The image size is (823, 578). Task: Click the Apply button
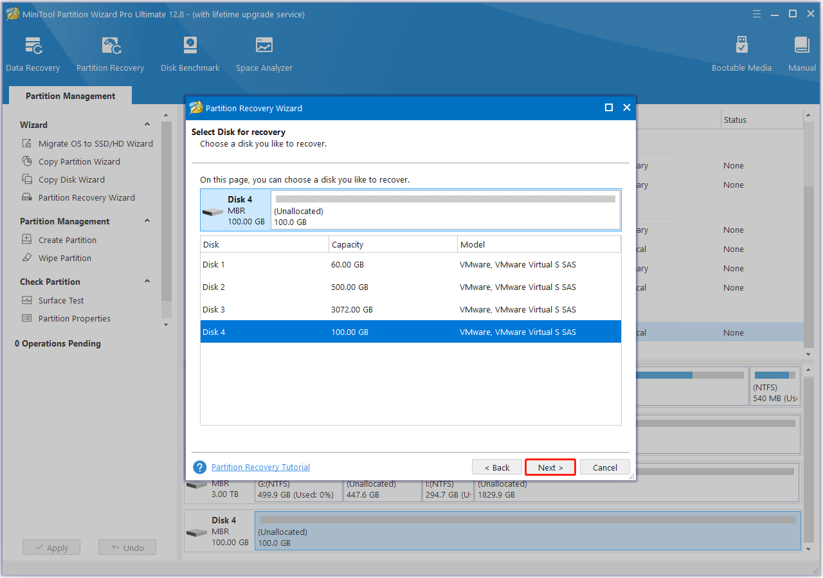[51, 548]
